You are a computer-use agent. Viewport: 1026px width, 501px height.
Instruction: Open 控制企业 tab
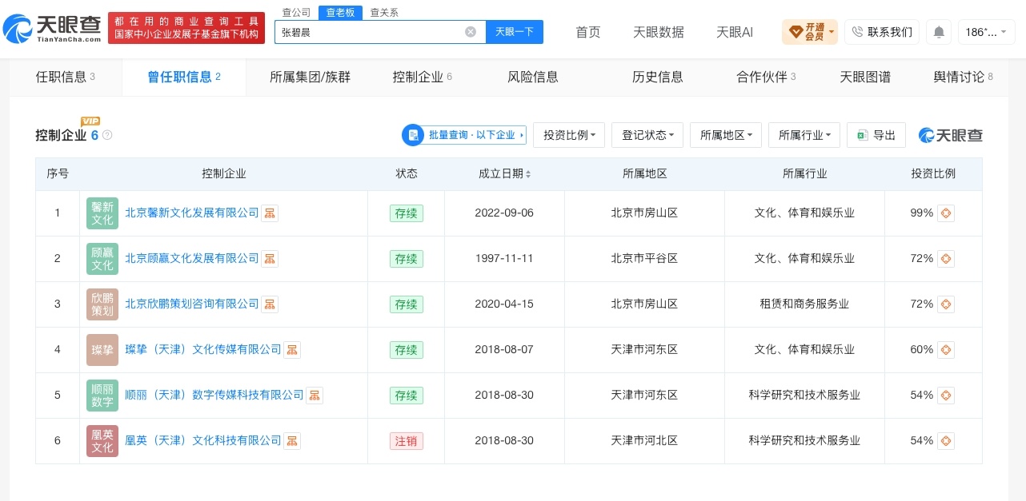tap(423, 77)
